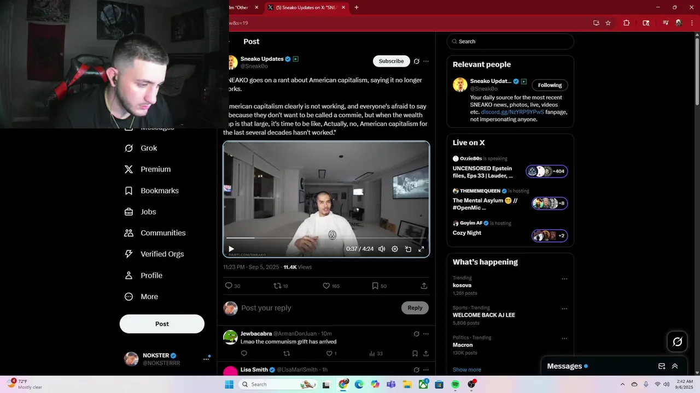700x393 pixels.
Task: Open the Jobs sidebar item
Action: [x=141, y=212]
